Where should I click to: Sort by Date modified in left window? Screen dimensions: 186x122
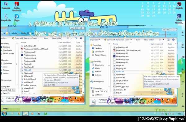[64, 42]
